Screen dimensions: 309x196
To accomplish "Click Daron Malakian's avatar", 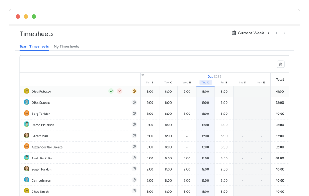I will (27, 124).
